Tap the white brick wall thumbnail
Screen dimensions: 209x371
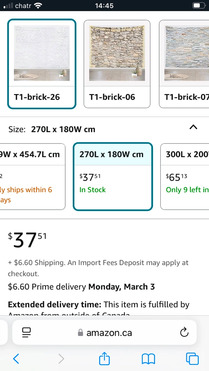pos(42,53)
